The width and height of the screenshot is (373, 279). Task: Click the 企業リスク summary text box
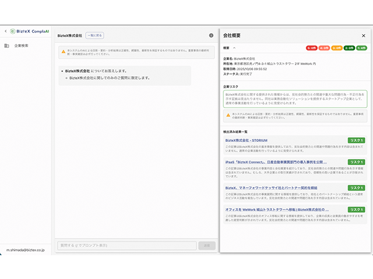coord(295,99)
